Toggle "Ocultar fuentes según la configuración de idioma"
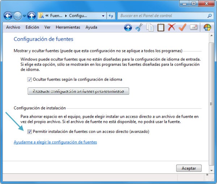Screen dimensions: 217x184 [x=30, y=80]
